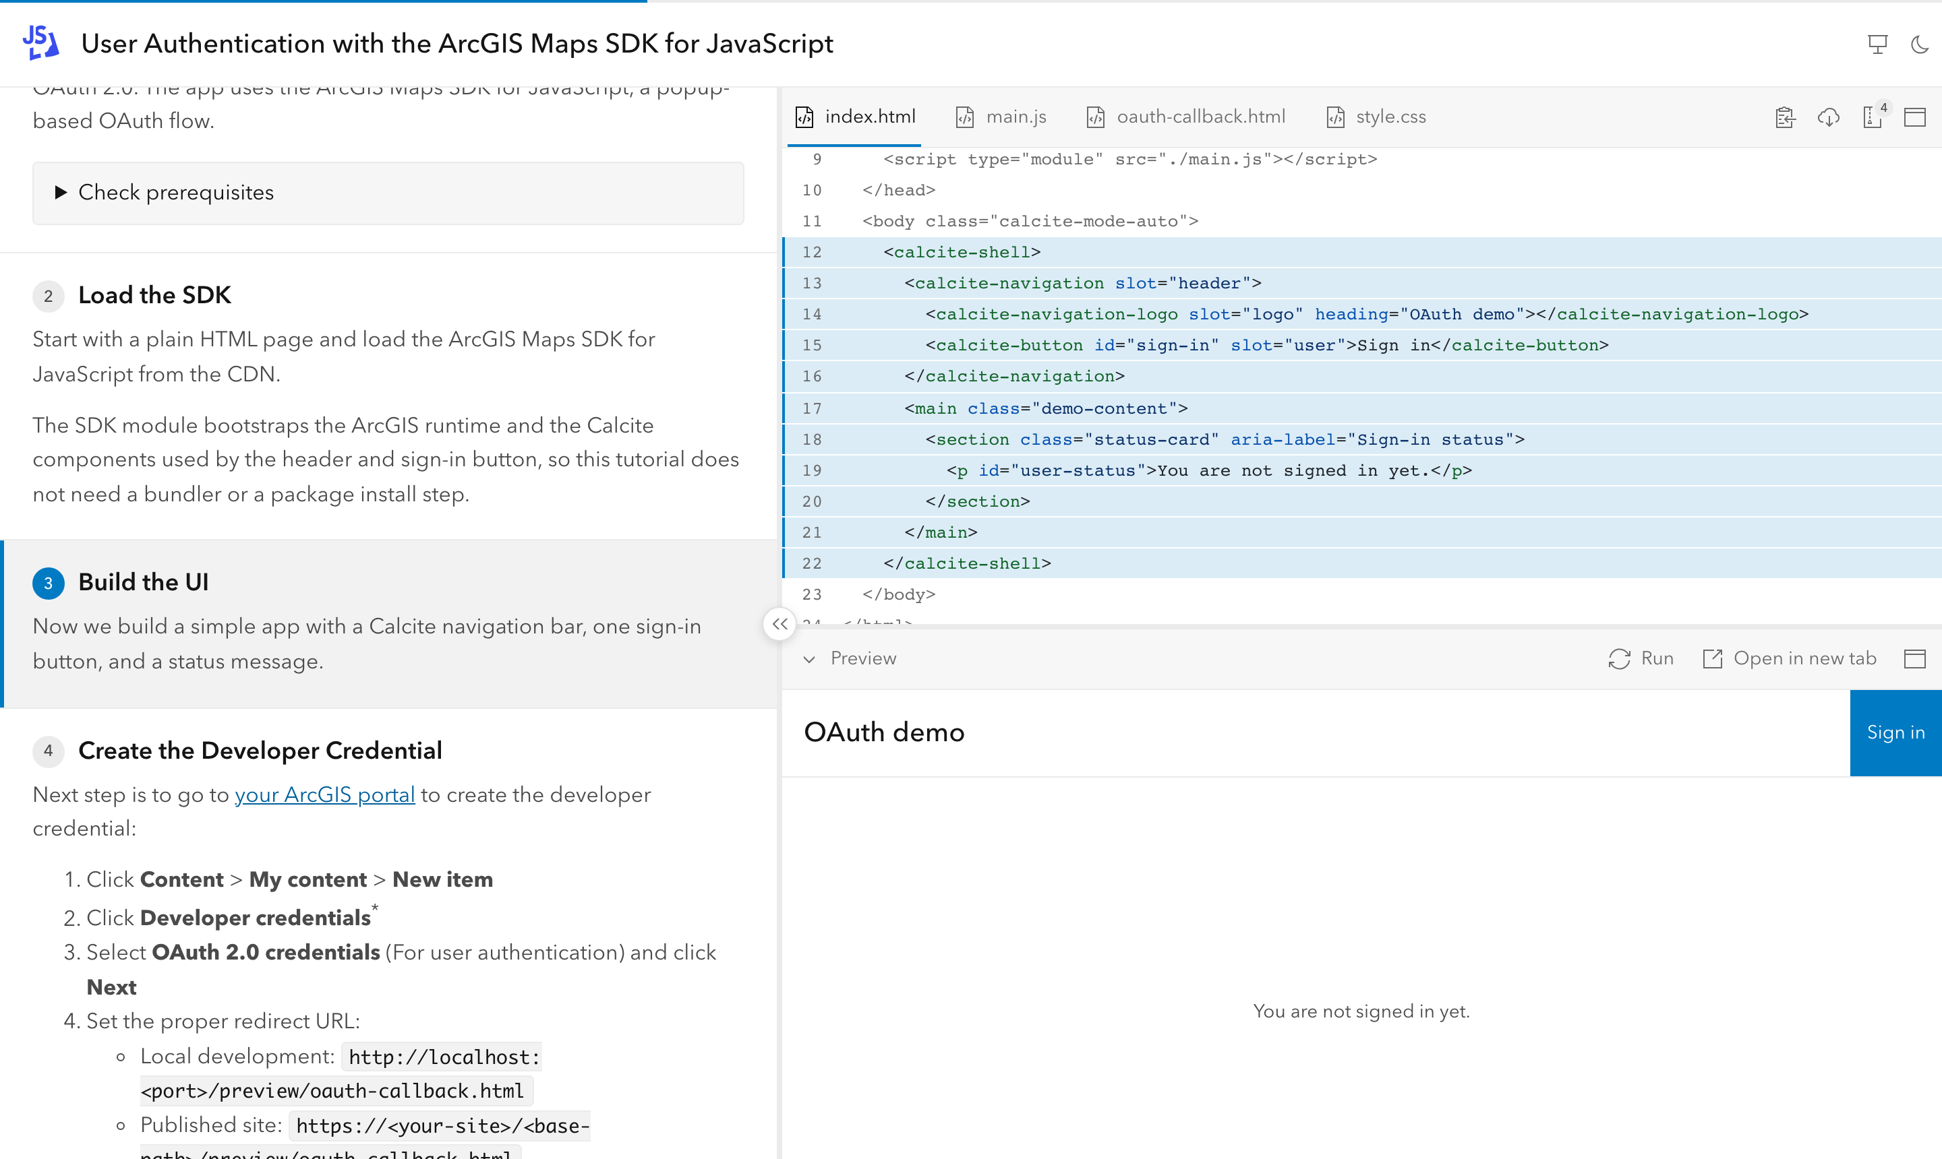The height and width of the screenshot is (1159, 1942).
Task: Click 'You are not signed in yet.' preview text
Action: tap(1361, 1011)
